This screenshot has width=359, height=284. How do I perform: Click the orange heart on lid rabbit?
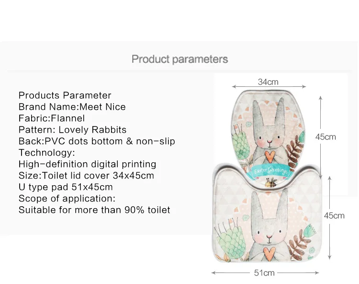point(269,157)
